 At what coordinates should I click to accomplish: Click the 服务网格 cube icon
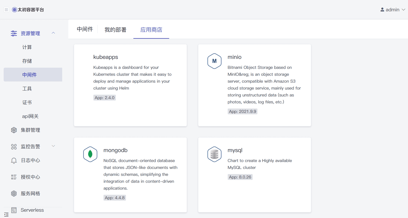pos(14,194)
